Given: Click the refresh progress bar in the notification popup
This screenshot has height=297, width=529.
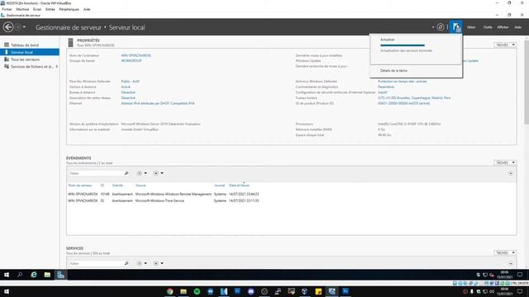Looking at the screenshot, I should click(x=403, y=45).
